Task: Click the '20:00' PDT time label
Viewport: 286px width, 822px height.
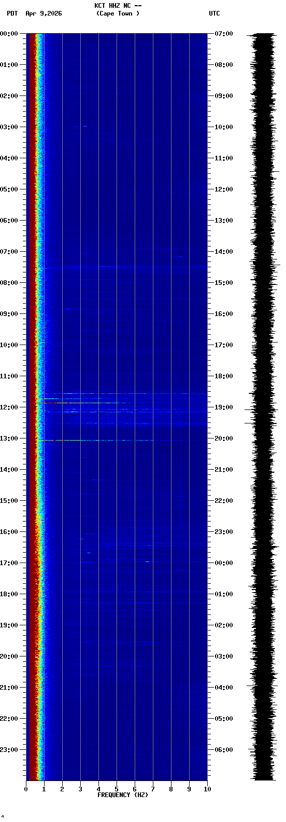Action: (x=9, y=656)
